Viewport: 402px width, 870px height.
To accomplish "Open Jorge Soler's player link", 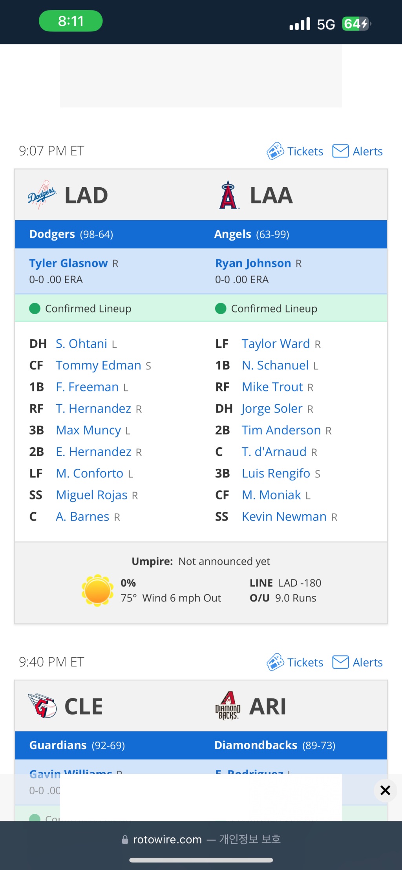I will pos(272,409).
